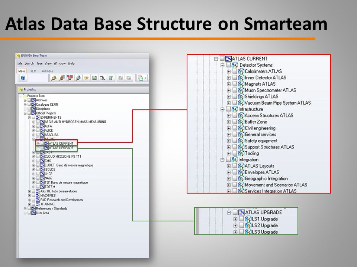Collapse the Infrastructure node
The image size is (357, 267).
click(222, 109)
